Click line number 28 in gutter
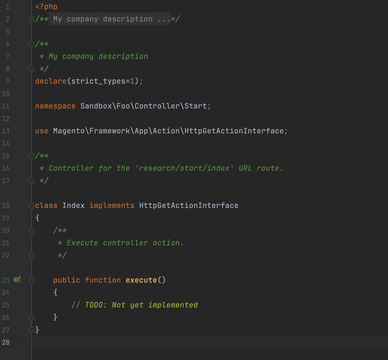The width and height of the screenshot is (388, 360). (6, 342)
